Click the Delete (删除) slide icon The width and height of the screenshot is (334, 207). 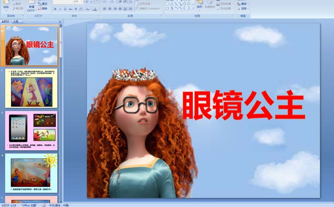pyautogui.click(x=40, y=9)
